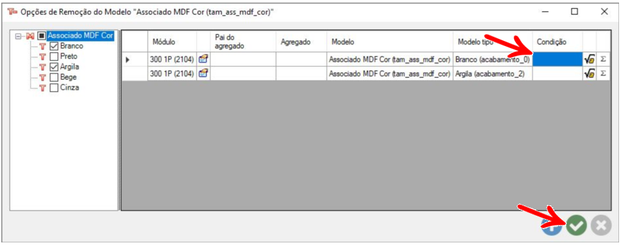621x245 pixels.
Task: Click the Modelo cell in the Argila row
Action: pos(390,73)
